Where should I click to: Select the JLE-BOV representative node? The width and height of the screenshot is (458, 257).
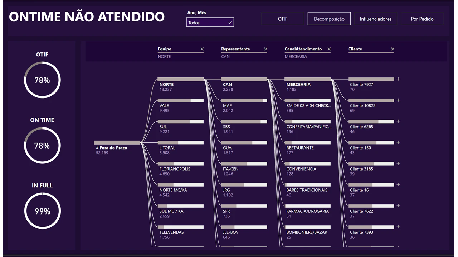pyautogui.click(x=244, y=232)
